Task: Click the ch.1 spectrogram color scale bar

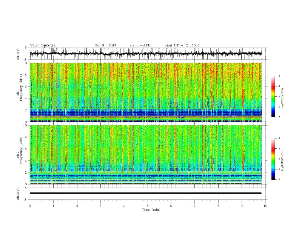Action: (x=273, y=97)
